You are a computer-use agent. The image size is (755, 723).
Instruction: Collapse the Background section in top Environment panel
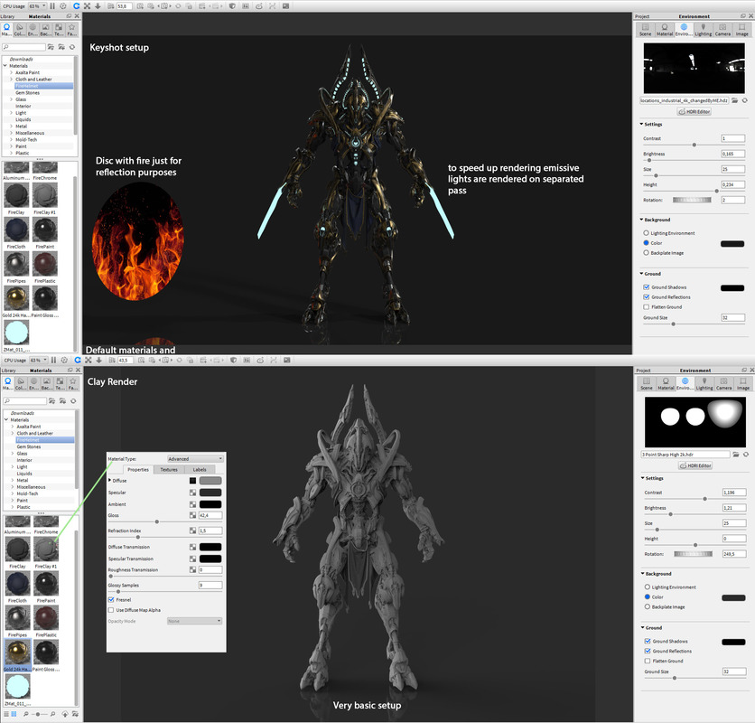click(641, 220)
